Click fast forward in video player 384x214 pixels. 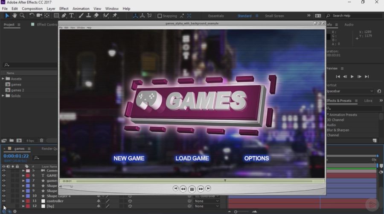[x=201, y=189]
